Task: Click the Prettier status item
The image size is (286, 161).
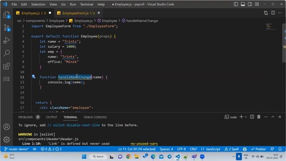Action: [x=258, y=149]
